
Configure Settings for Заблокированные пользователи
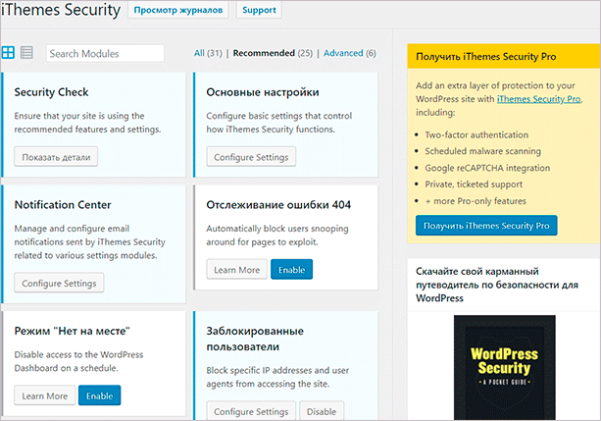(251, 411)
